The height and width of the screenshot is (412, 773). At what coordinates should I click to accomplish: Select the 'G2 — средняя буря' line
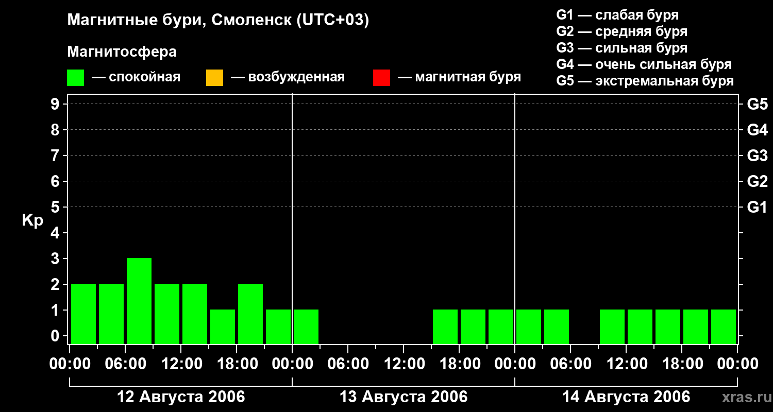pos(621,31)
